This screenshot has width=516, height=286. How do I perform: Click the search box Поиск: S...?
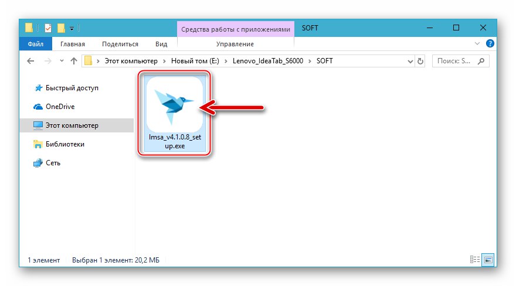(460, 61)
